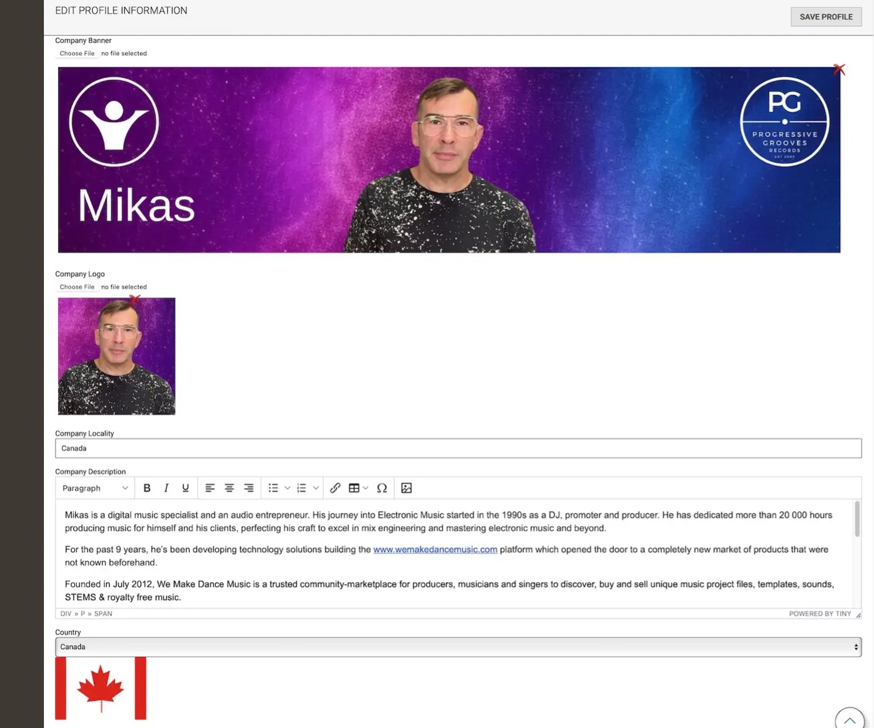874x728 pixels.
Task: Open the table insert dropdown
Action: click(358, 488)
